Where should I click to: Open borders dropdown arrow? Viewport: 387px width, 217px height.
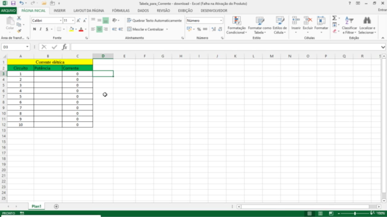click(x=63, y=30)
